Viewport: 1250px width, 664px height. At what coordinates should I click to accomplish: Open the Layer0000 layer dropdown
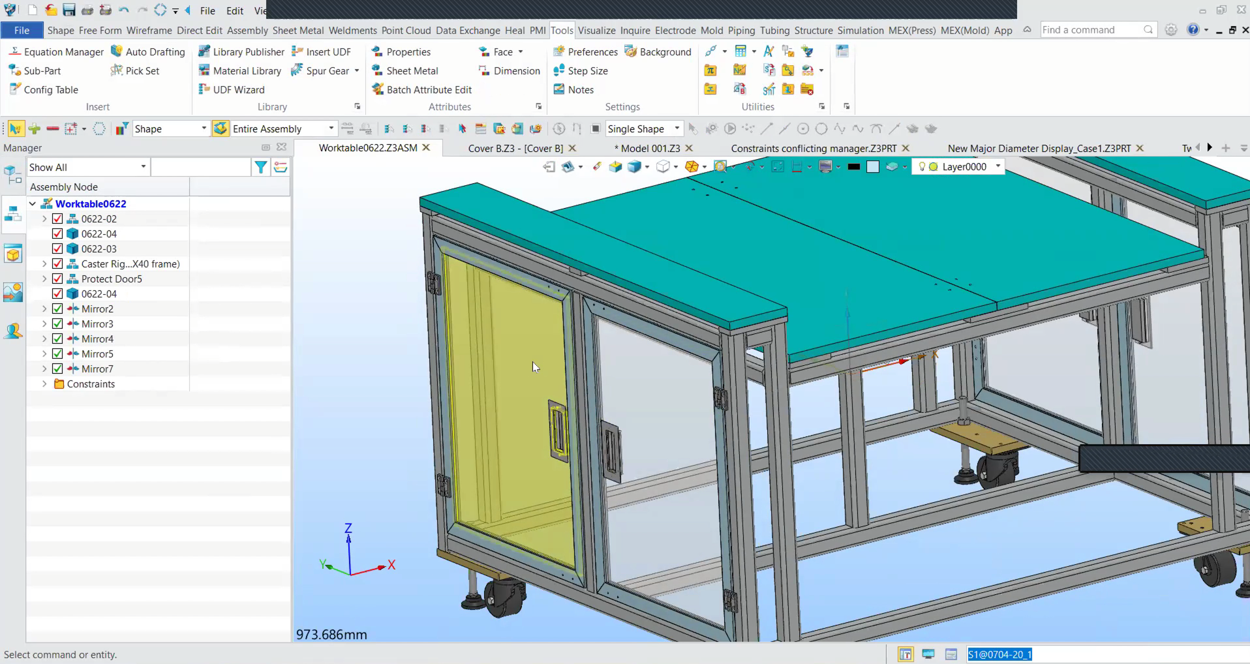pos(998,166)
